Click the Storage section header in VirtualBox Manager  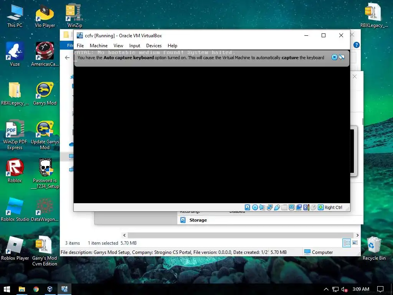coord(198,220)
